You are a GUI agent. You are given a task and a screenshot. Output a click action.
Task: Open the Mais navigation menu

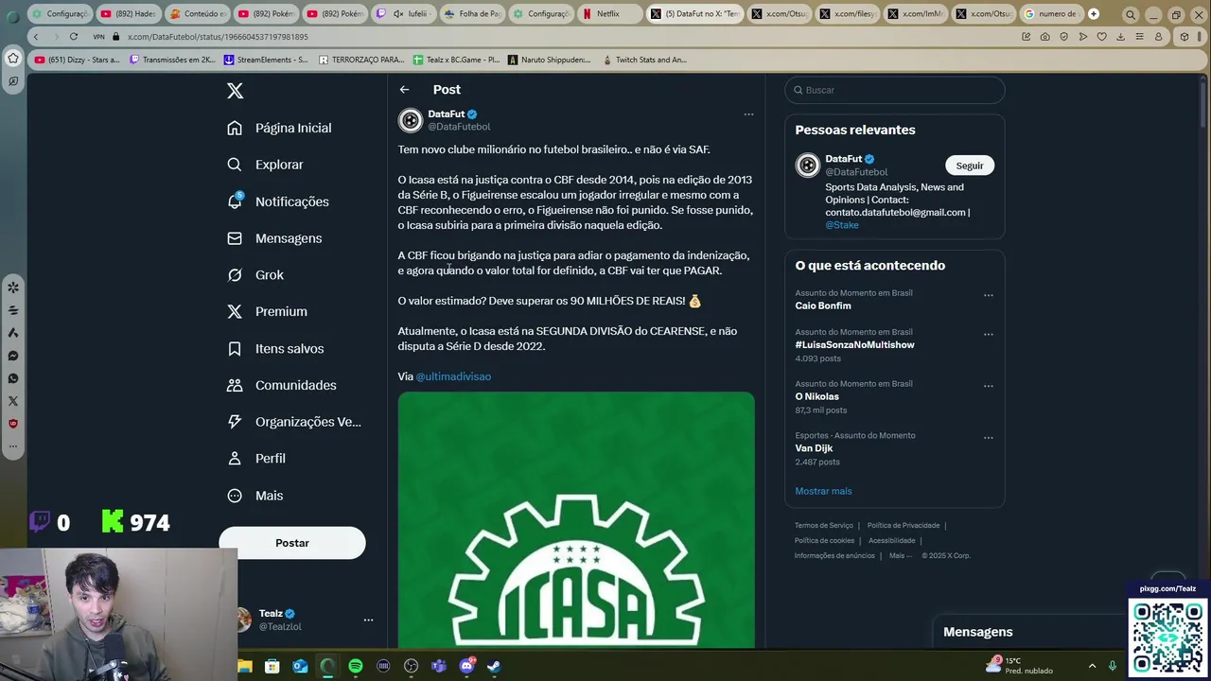[x=254, y=496]
